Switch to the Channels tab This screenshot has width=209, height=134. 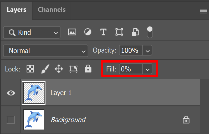coord(52,10)
